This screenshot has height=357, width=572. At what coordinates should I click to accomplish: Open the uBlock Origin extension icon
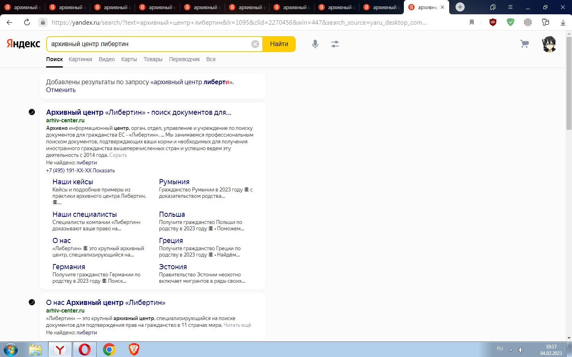pos(493,22)
